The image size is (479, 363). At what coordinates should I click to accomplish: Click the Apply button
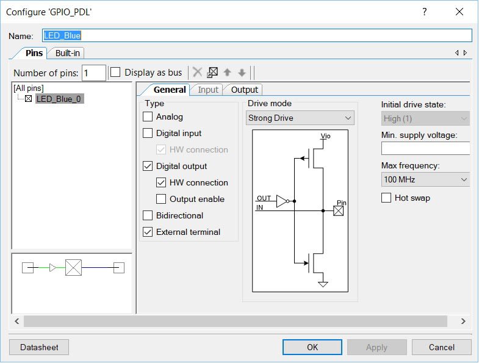[376, 347]
